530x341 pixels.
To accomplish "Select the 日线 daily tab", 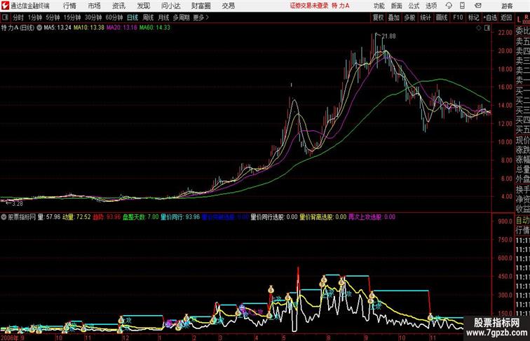I will (132, 18).
